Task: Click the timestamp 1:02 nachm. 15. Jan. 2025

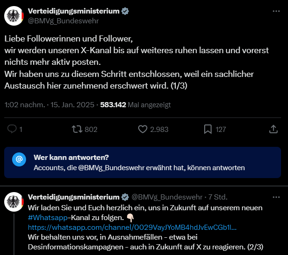Action: [x=48, y=104]
